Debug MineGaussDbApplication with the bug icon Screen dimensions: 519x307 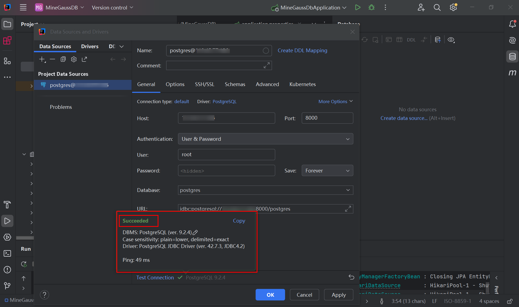point(371,7)
